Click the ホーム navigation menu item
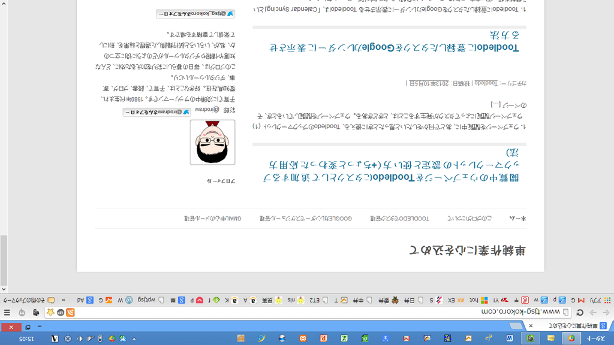This screenshot has height=345, width=614. (517, 219)
